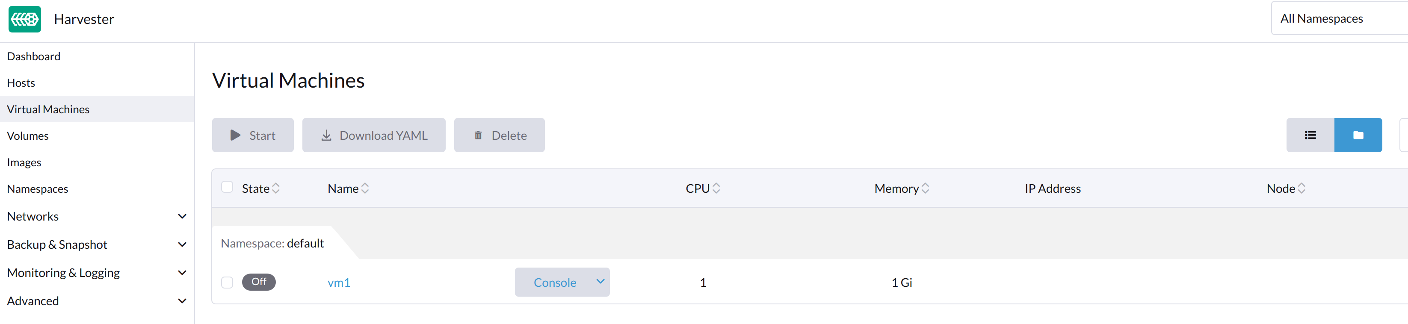Sort table by Name column arrows
Viewport: 1408px width, 324px height.
[x=365, y=189]
